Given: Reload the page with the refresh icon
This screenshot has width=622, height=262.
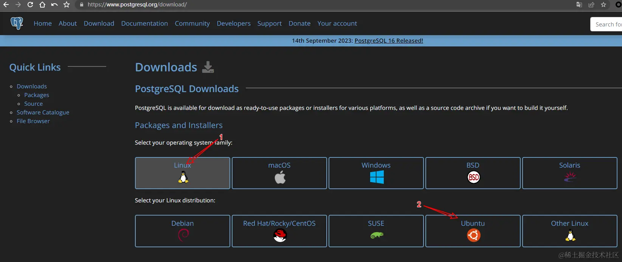Looking at the screenshot, I should [30, 5].
